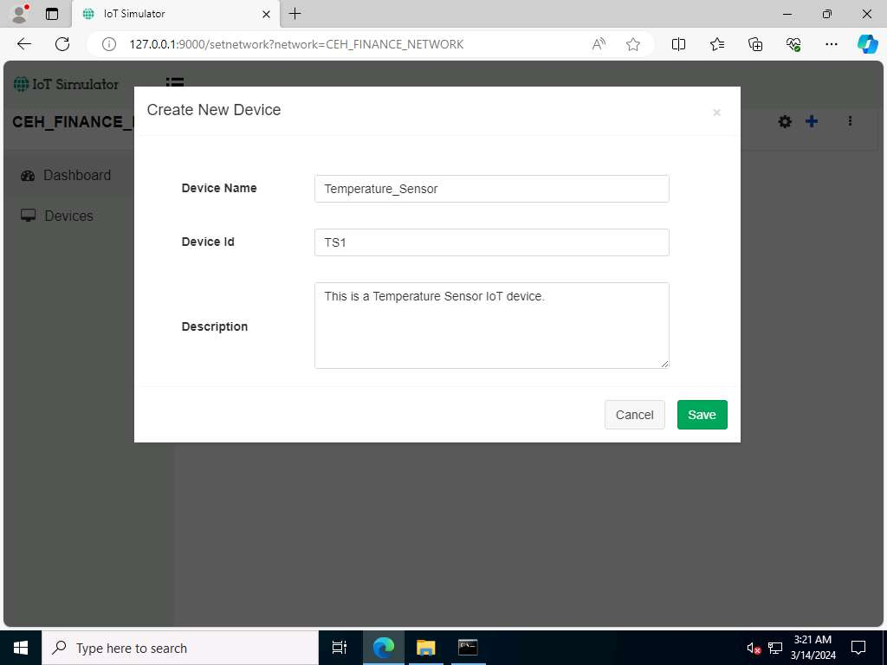887x665 pixels.
Task: Add this page to favorites star
Action: pos(633,44)
